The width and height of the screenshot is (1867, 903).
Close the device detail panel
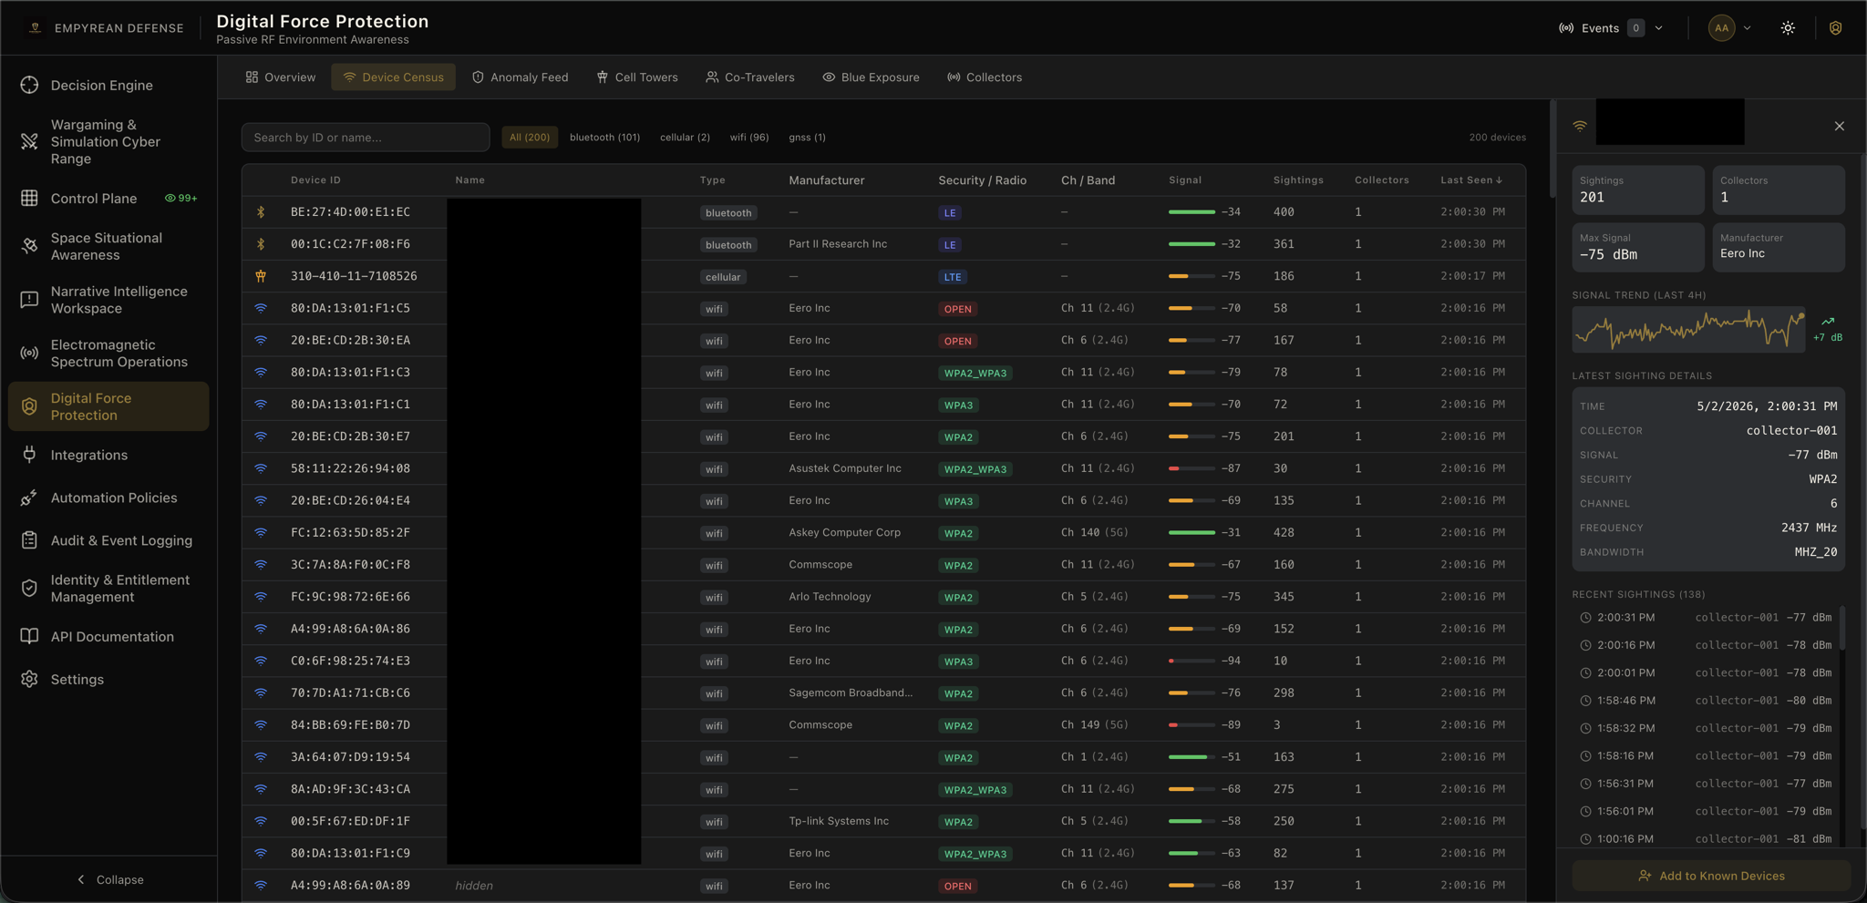1839,126
